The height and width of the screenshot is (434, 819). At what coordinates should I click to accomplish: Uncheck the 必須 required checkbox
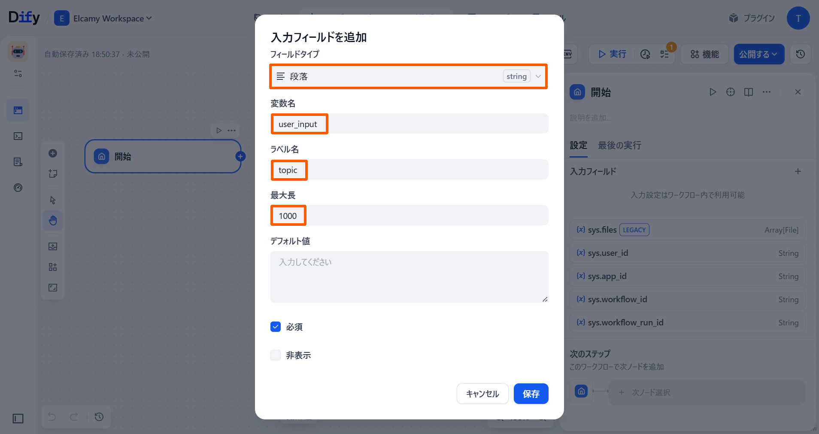click(x=276, y=327)
